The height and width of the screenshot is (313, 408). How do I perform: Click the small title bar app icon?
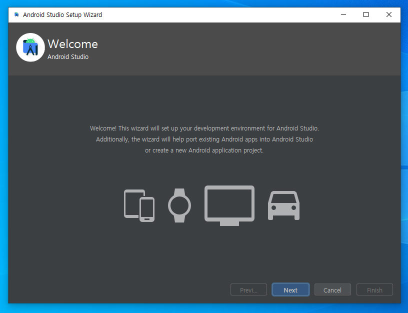click(16, 14)
